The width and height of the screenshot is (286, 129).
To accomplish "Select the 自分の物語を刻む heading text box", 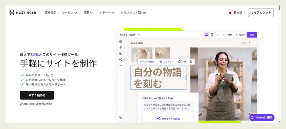I will (x=158, y=78).
